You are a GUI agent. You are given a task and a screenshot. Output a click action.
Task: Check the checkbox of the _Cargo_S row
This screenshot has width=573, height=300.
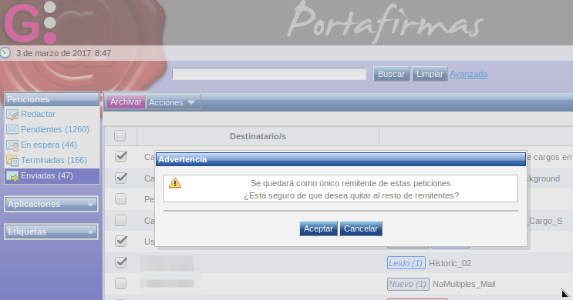(120, 220)
